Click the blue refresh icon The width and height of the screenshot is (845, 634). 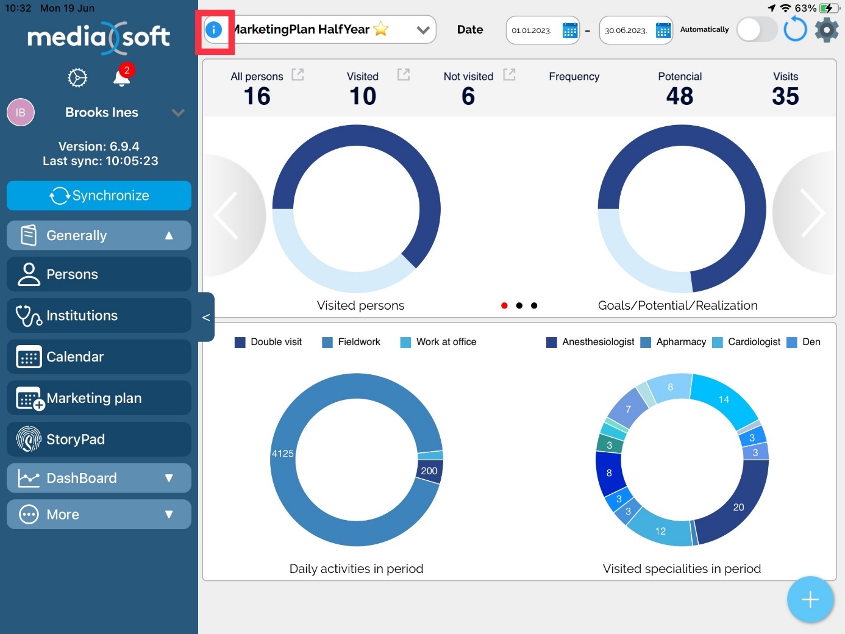[x=795, y=29]
